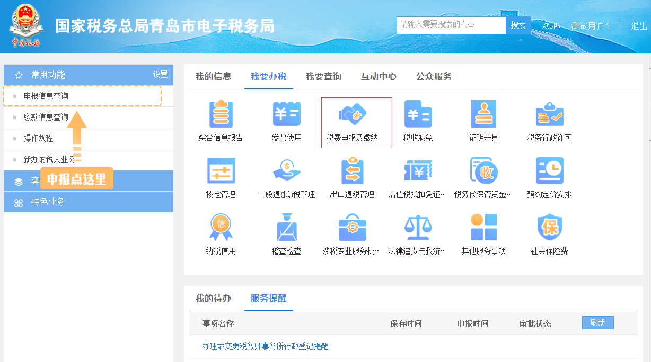Open 税费申报及缴纳 module

353,114
